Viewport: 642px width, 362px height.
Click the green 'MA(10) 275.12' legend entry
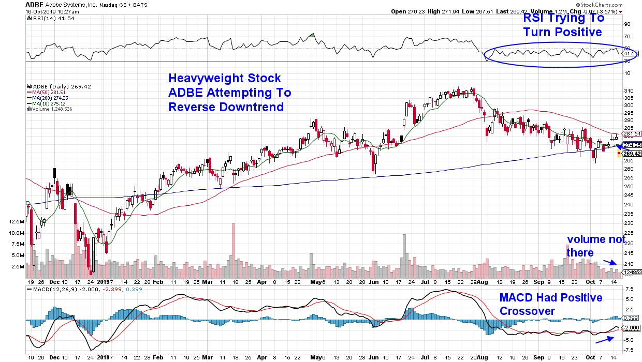coord(46,103)
